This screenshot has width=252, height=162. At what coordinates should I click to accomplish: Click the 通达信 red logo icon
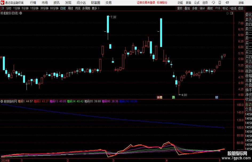[2, 3]
